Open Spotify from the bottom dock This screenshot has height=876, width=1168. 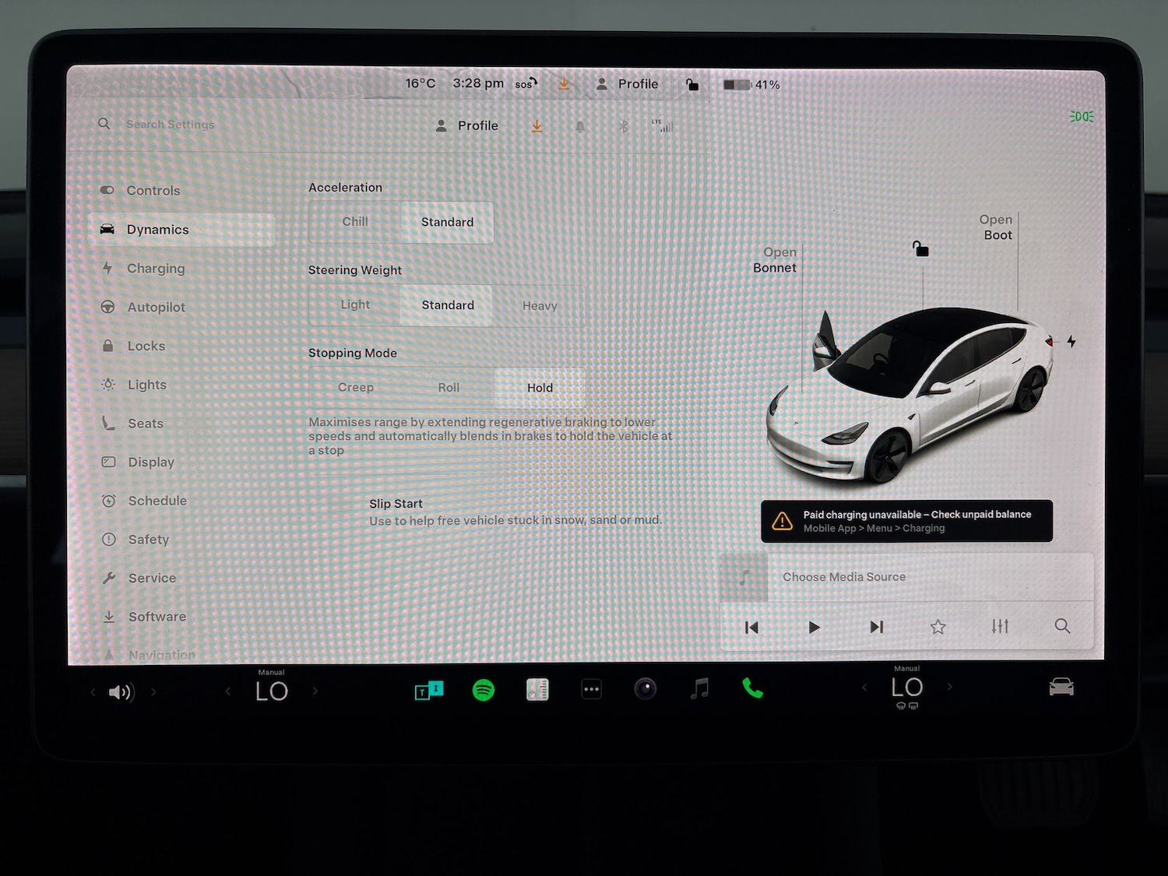tap(483, 690)
